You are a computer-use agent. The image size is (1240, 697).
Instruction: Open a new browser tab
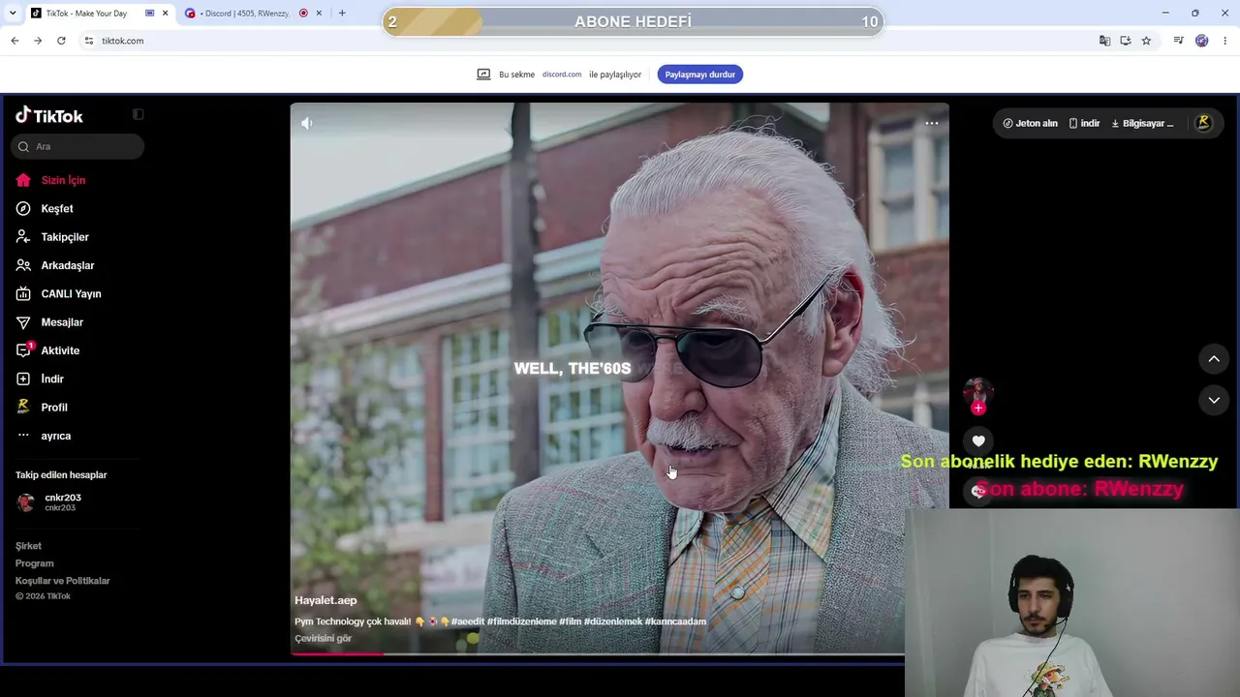pyautogui.click(x=342, y=14)
